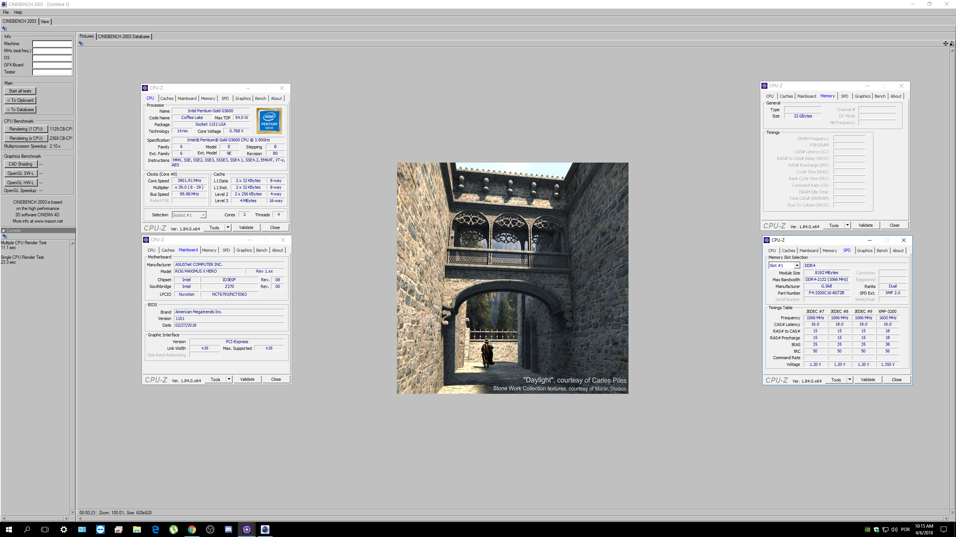Viewport: 956px width, 537px height.
Task: Click the -> To Clipboard button
Action: pos(20,100)
